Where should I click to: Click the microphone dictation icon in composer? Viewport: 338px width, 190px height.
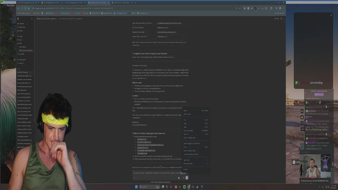coord(184,178)
